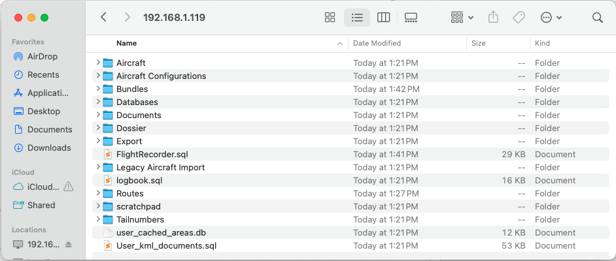Expand the Export folder
This screenshot has width=616, height=261.
[x=98, y=141]
